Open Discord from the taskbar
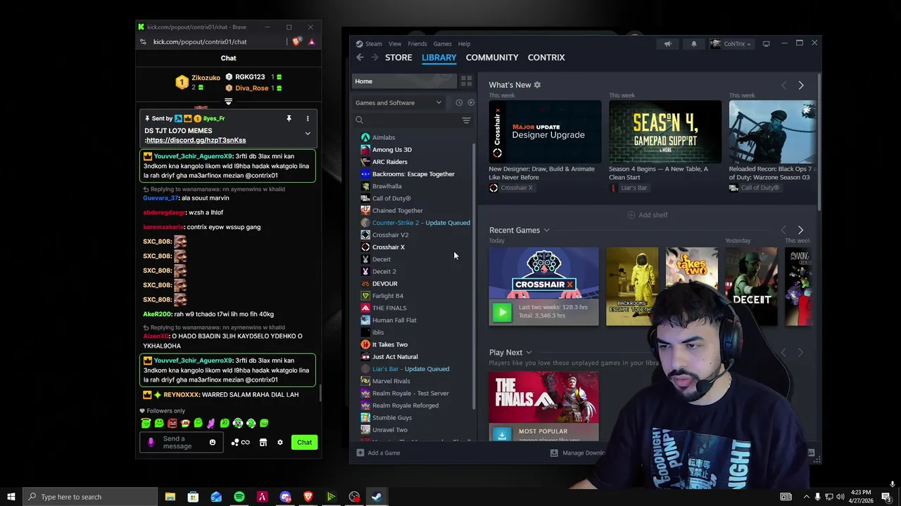Screen dimensions: 901x506 [285, 497]
